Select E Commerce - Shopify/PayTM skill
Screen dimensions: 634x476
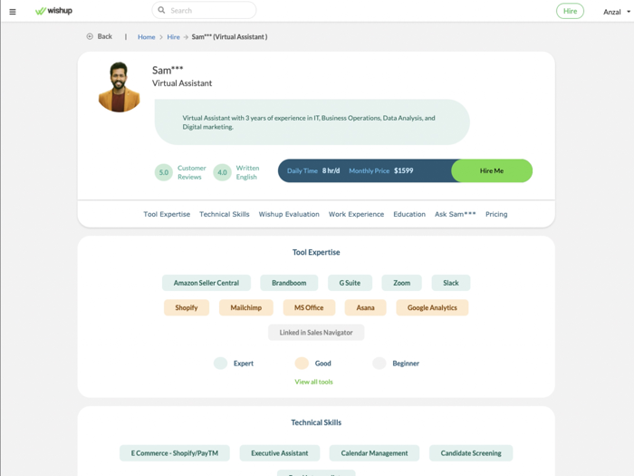click(x=175, y=453)
